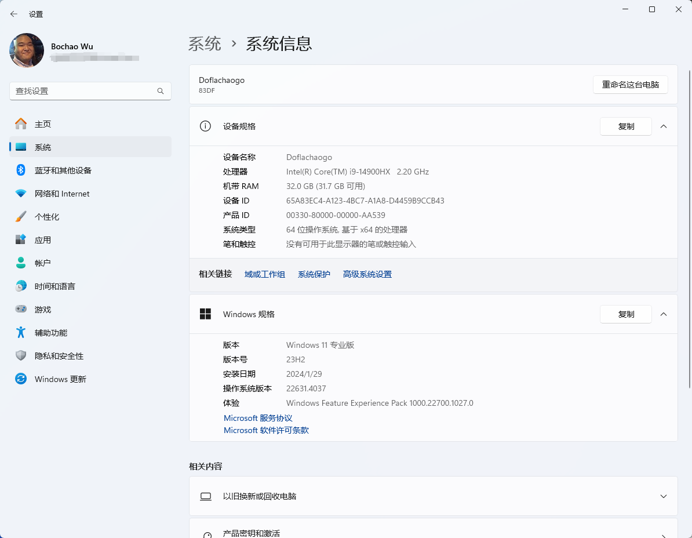Go back with the arrow icon
The height and width of the screenshot is (538, 692).
click(14, 14)
